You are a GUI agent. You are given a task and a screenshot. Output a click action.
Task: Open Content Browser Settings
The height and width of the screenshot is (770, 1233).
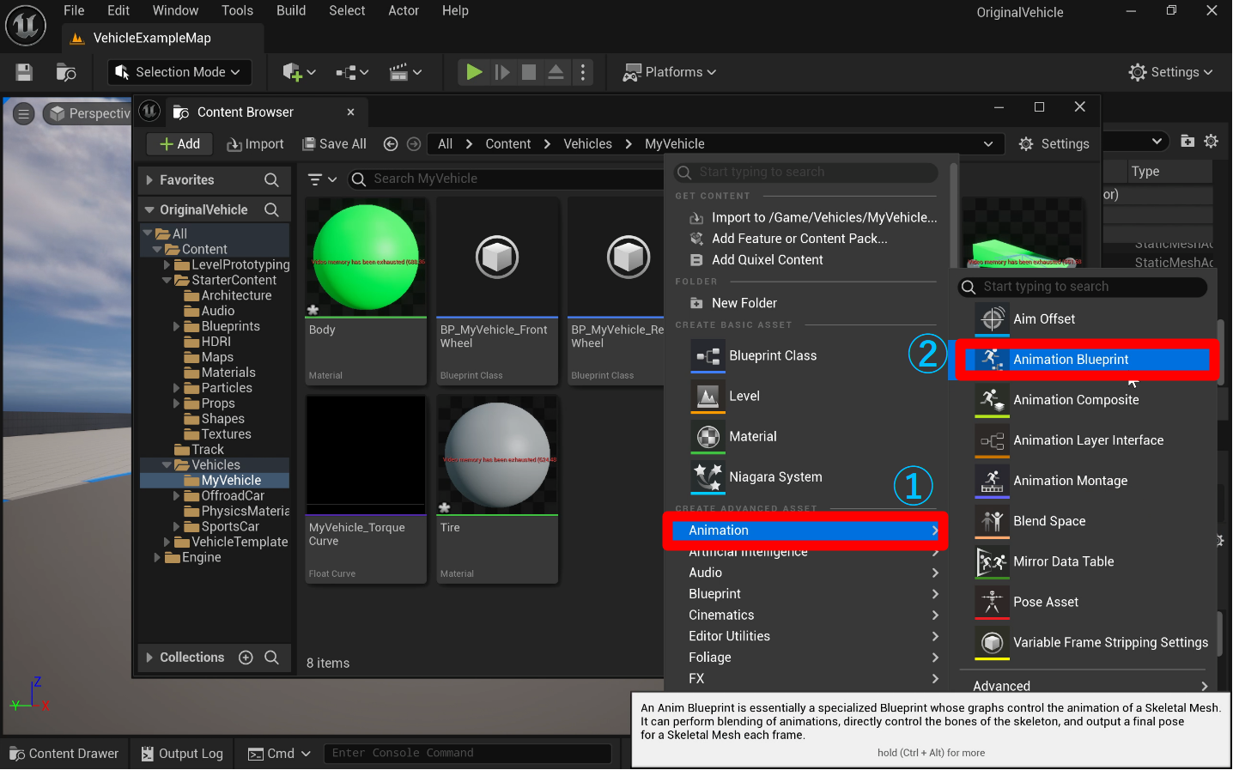pos(1054,144)
